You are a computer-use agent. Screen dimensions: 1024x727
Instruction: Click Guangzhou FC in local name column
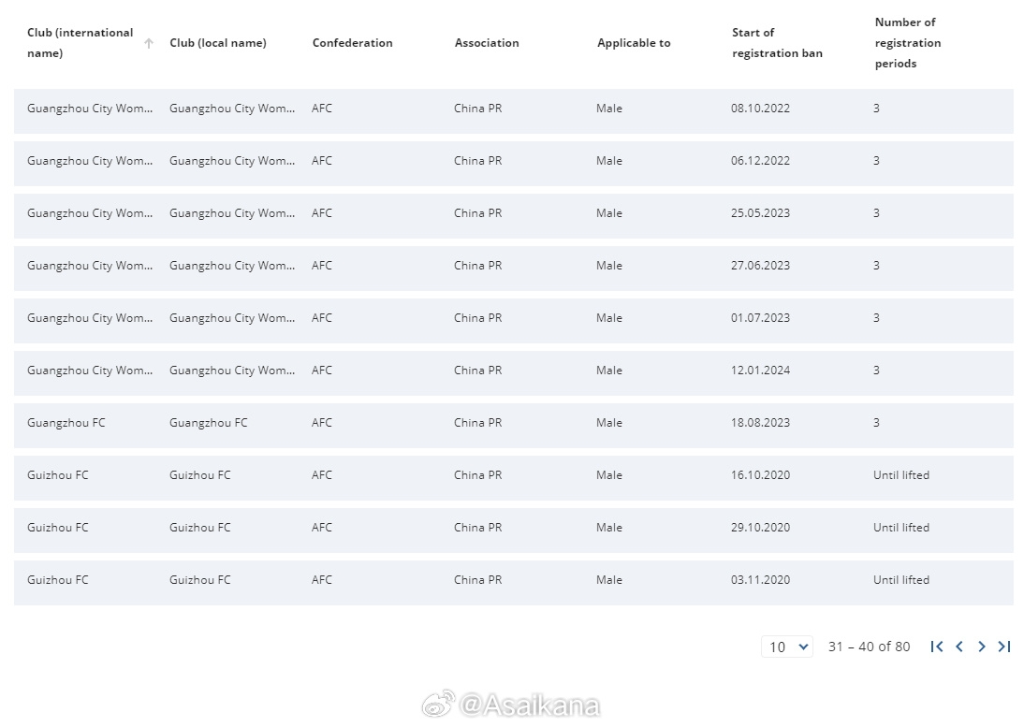[x=209, y=423]
